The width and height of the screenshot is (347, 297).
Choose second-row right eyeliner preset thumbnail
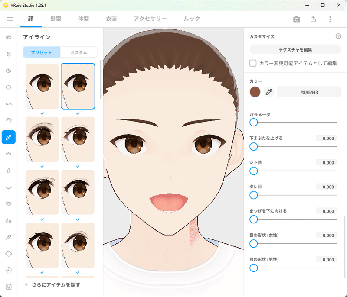[78, 139]
